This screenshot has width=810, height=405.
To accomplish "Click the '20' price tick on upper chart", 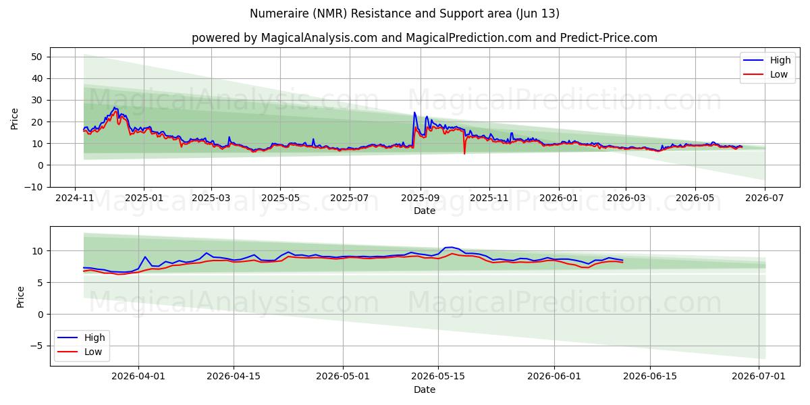I will tap(38, 122).
